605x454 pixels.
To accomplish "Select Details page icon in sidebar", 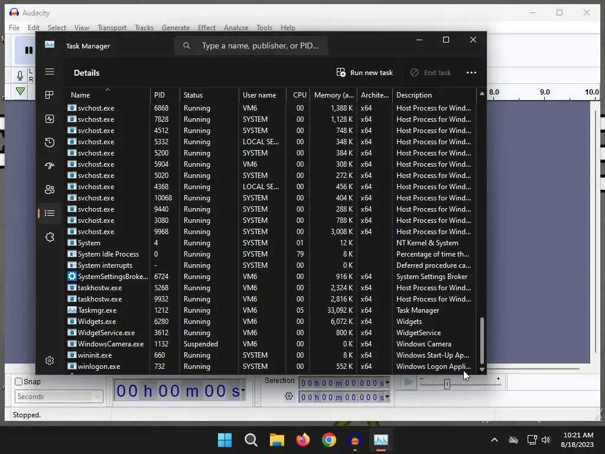I will pos(50,213).
